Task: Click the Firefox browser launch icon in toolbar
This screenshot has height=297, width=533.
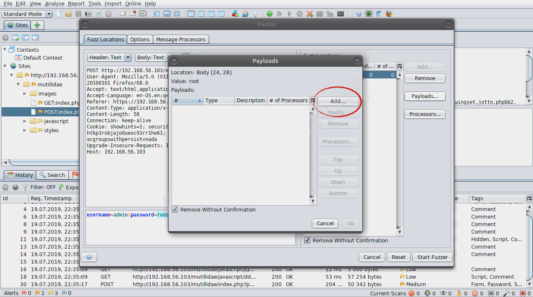Action: click(x=389, y=14)
